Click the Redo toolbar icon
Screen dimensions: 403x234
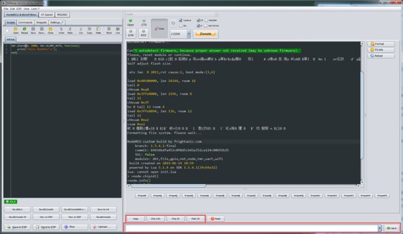[x=70, y=30]
